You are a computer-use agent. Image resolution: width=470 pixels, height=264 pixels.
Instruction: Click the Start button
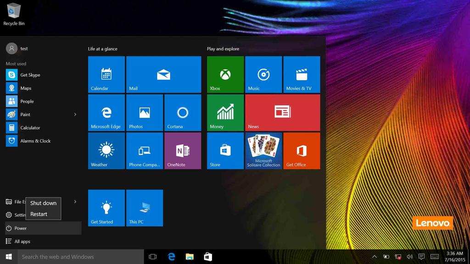pyautogui.click(x=9, y=257)
